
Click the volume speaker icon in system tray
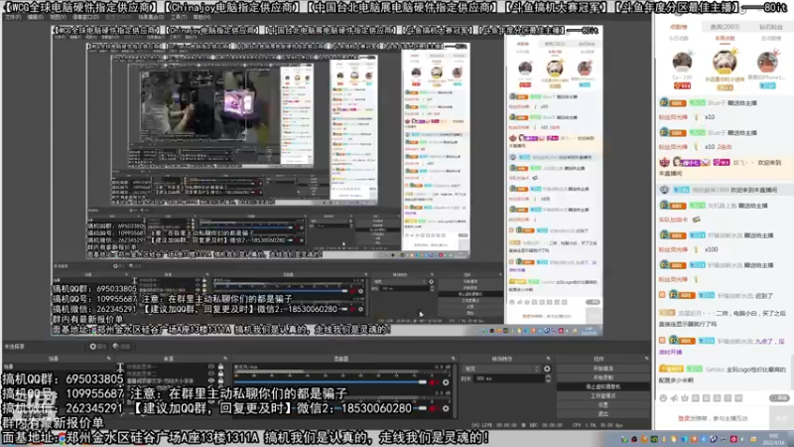point(742,439)
